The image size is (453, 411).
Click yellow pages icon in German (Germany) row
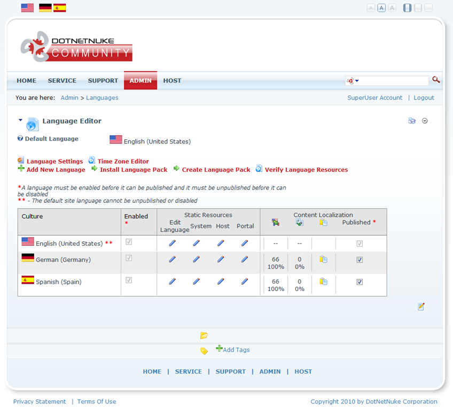click(x=324, y=260)
